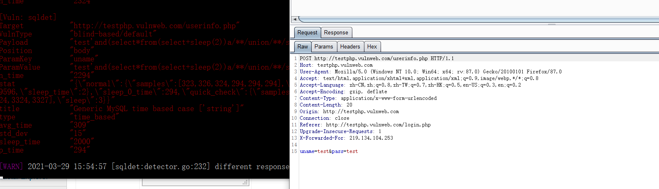
Task: Click the type "time_based" value
Action: click(95, 117)
